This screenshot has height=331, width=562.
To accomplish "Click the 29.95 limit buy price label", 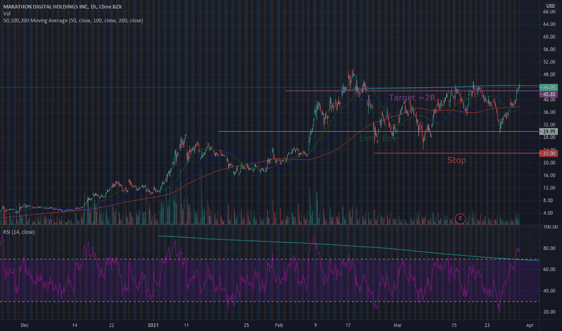I will point(549,132).
